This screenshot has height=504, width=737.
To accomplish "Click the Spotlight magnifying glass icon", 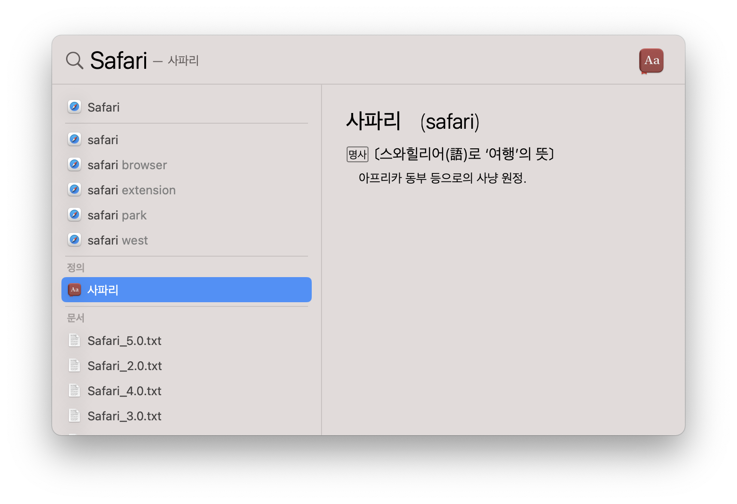I will pos(74,60).
